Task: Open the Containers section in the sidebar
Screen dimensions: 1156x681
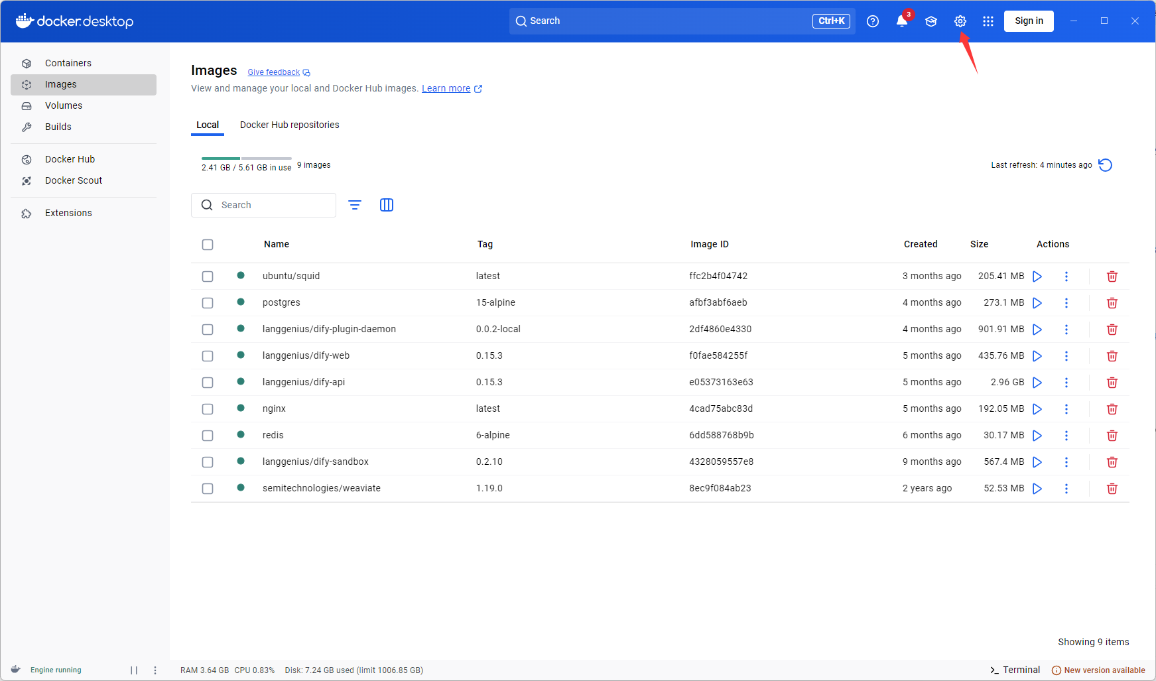Action: coord(68,63)
